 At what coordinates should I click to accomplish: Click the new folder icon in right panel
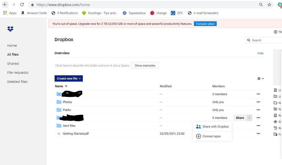pyautogui.click(x=275, y=103)
